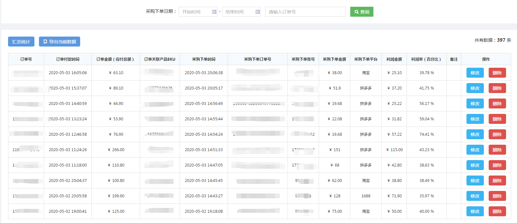Click the 订单付款时间 column header
The width and height of the screenshot is (517, 223).
(68, 59)
